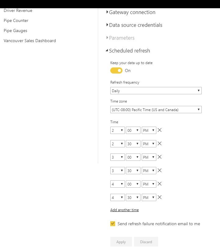220x249 pixels.
Task: Open minute dropdown for 3:00 PM row
Action: coord(133,157)
